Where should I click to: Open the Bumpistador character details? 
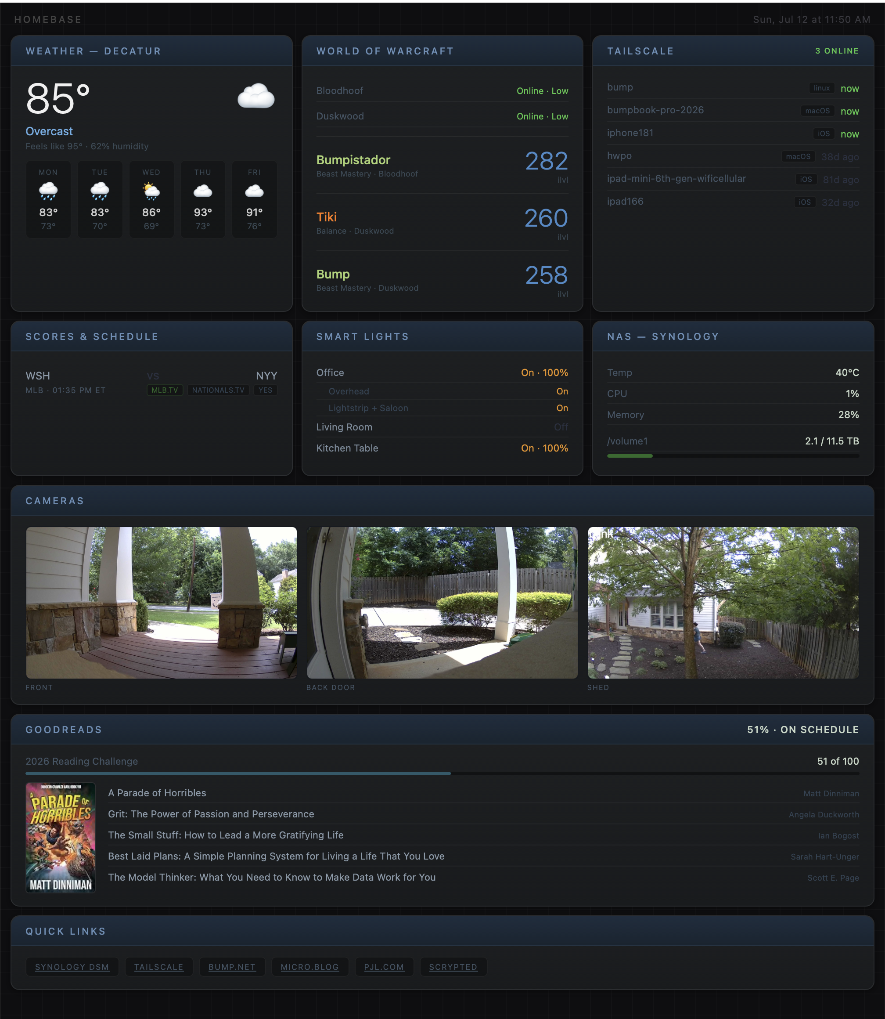click(442, 166)
